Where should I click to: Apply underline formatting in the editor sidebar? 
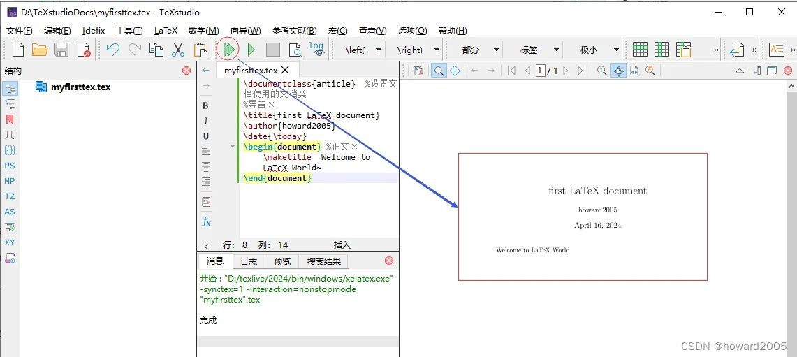(x=206, y=136)
